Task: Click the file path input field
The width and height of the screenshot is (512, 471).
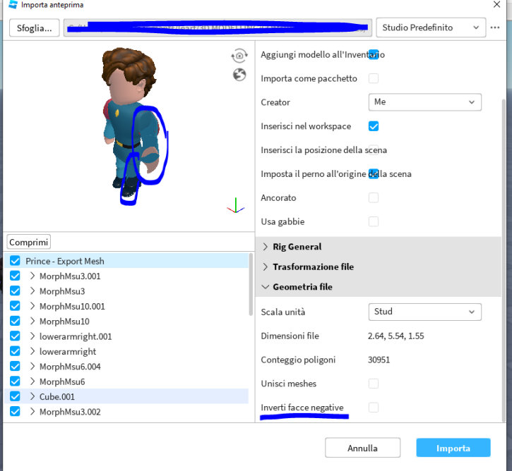Action: (218, 27)
